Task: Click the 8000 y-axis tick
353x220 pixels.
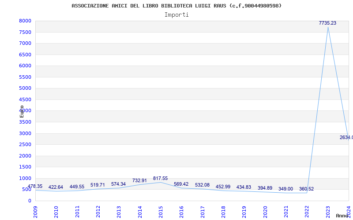Action: (x=25, y=21)
